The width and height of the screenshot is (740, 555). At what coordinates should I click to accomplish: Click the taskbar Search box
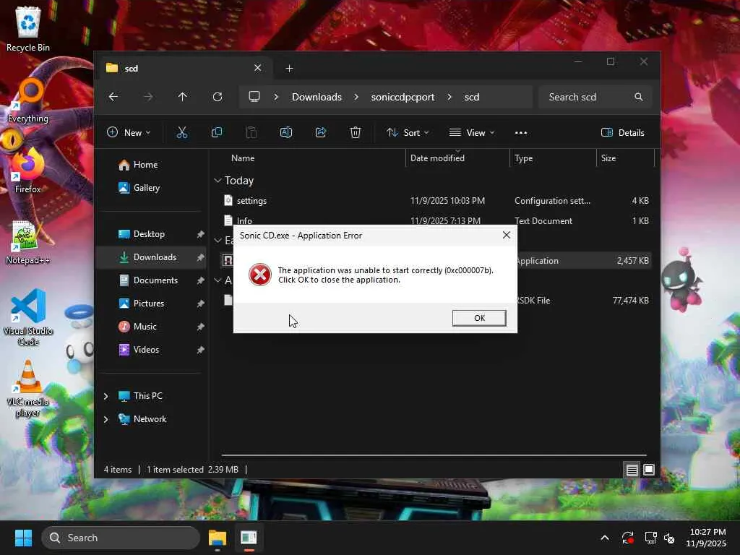(121, 538)
